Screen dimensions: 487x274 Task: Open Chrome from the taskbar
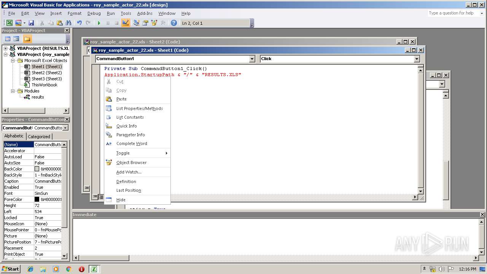(68, 269)
